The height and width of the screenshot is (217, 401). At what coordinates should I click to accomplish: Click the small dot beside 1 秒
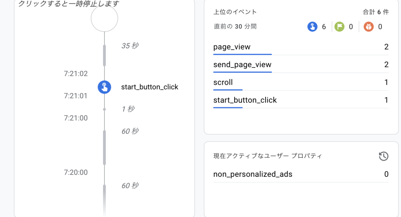pyautogui.click(x=104, y=109)
